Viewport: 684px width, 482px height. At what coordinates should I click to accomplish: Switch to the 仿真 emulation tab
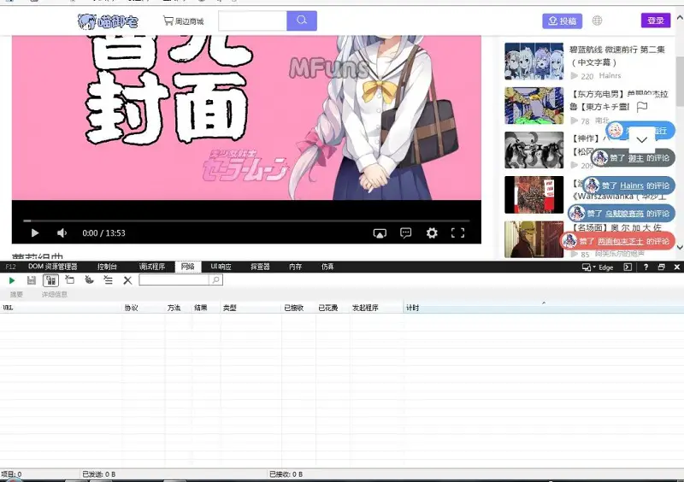point(327,267)
